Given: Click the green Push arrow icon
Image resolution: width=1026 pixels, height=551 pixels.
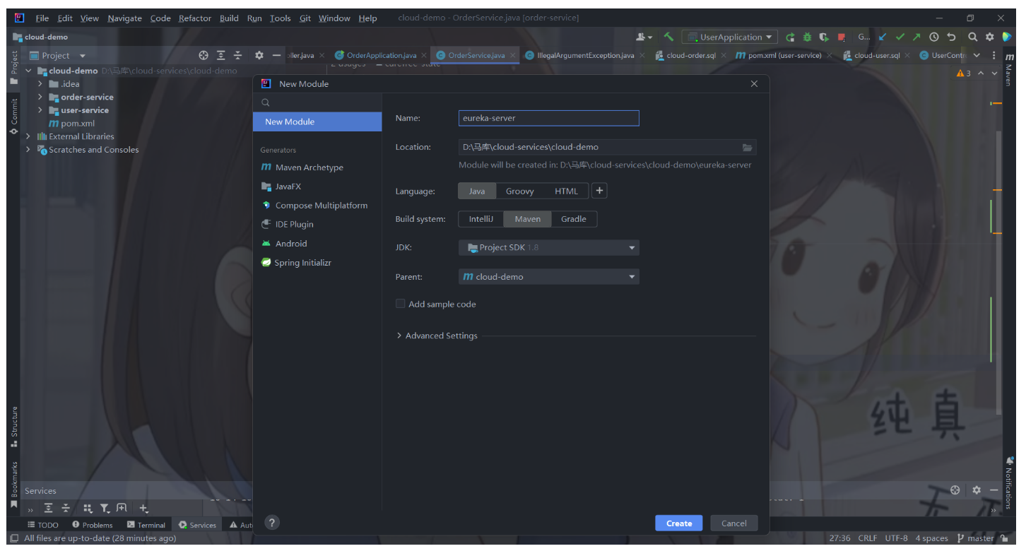Looking at the screenshot, I should (916, 37).
